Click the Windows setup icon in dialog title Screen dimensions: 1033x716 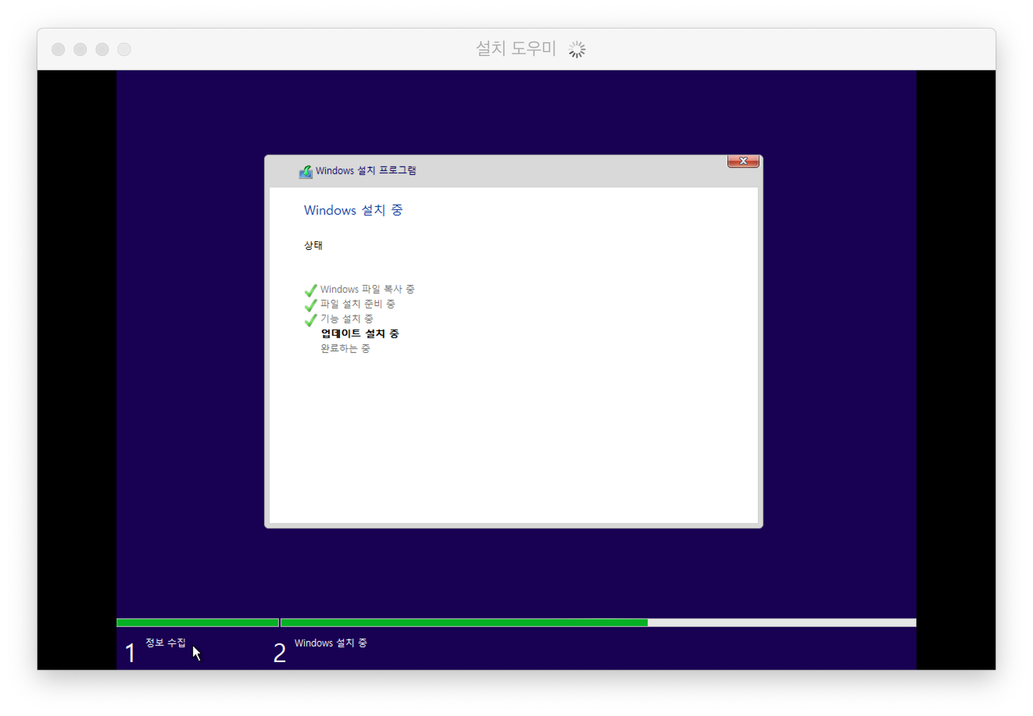coord(306,172)
